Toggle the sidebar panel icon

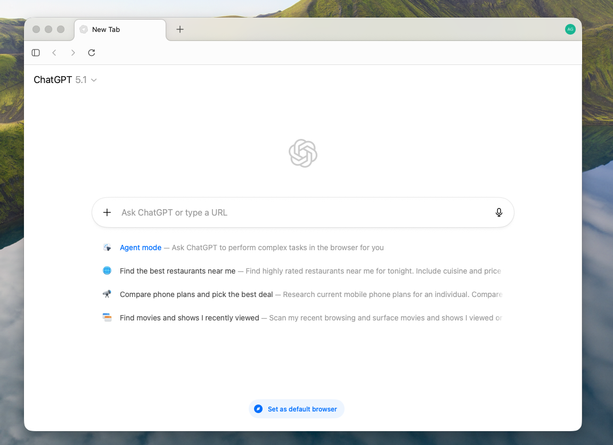pos(35,53)
